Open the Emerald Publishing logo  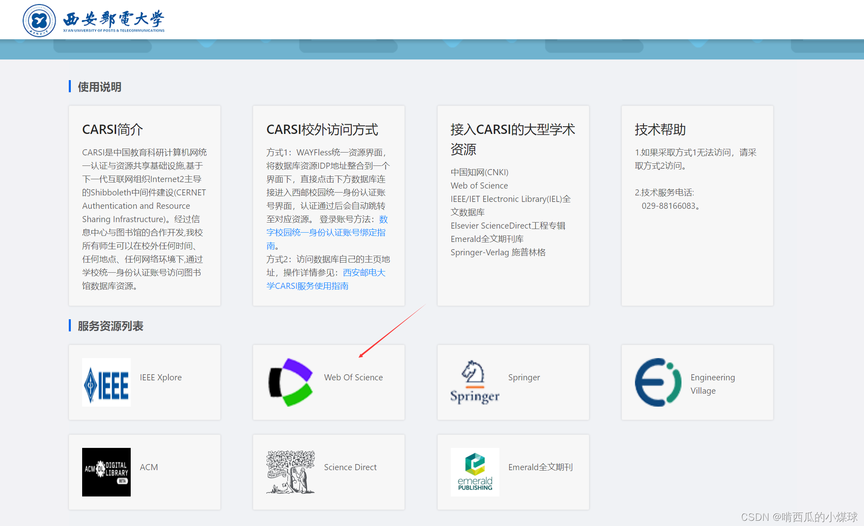pos(475,472)
